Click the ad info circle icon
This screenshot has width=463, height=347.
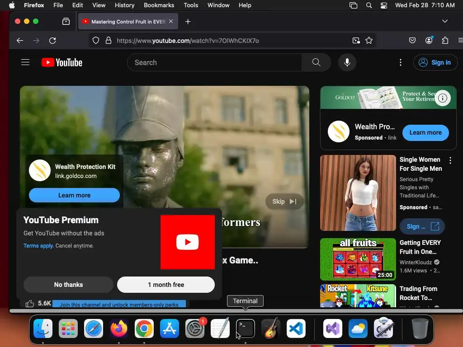tap(442, 98)
